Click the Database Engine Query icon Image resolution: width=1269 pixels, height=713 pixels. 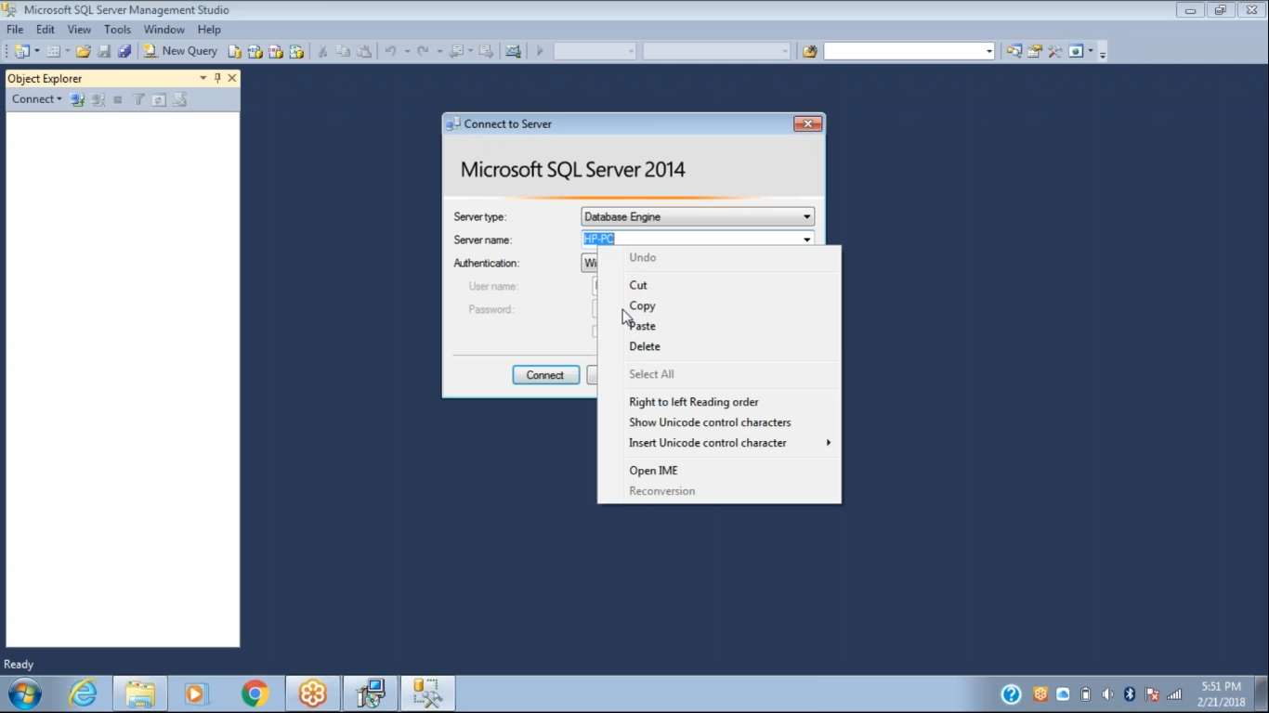click(x=235, y=51)
